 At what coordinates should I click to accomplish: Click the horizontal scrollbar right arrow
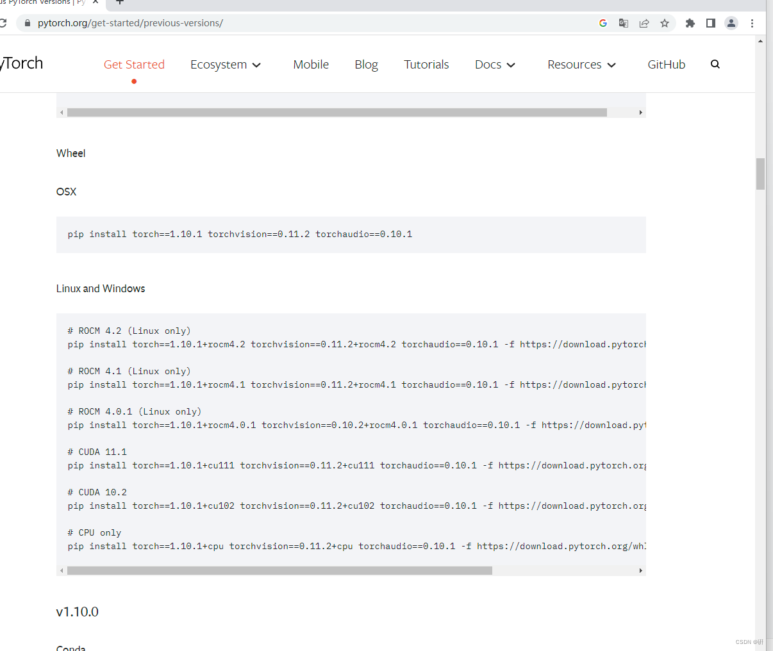click(641, 570)
